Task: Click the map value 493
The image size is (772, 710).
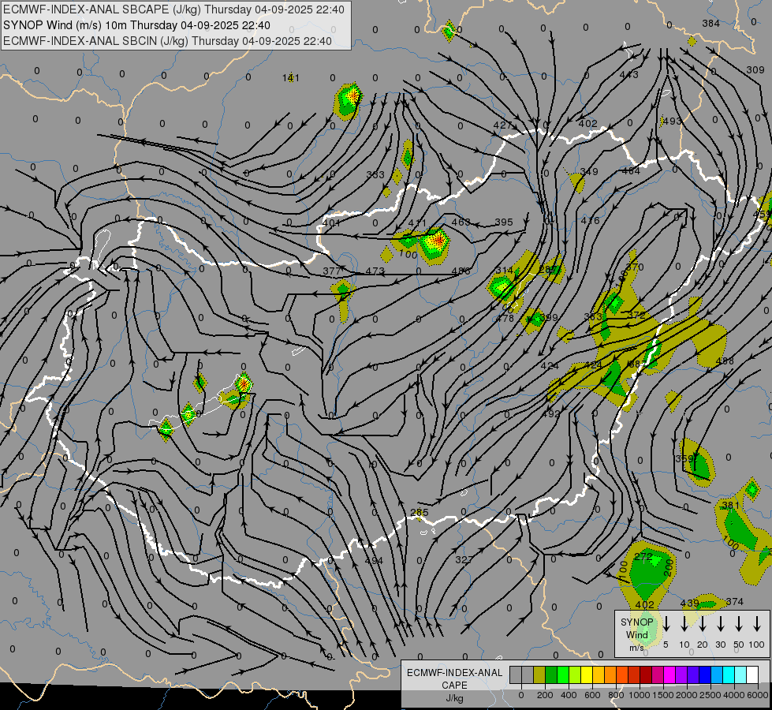Action: [672, 121]
